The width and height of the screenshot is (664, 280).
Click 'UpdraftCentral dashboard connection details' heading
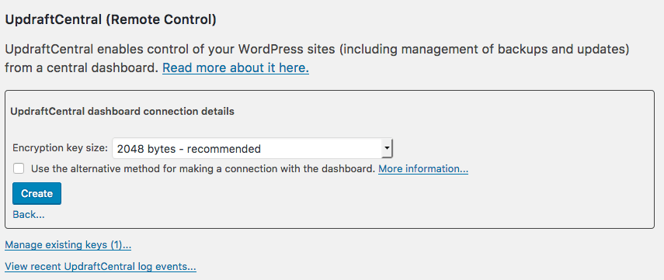pos(122,112)
